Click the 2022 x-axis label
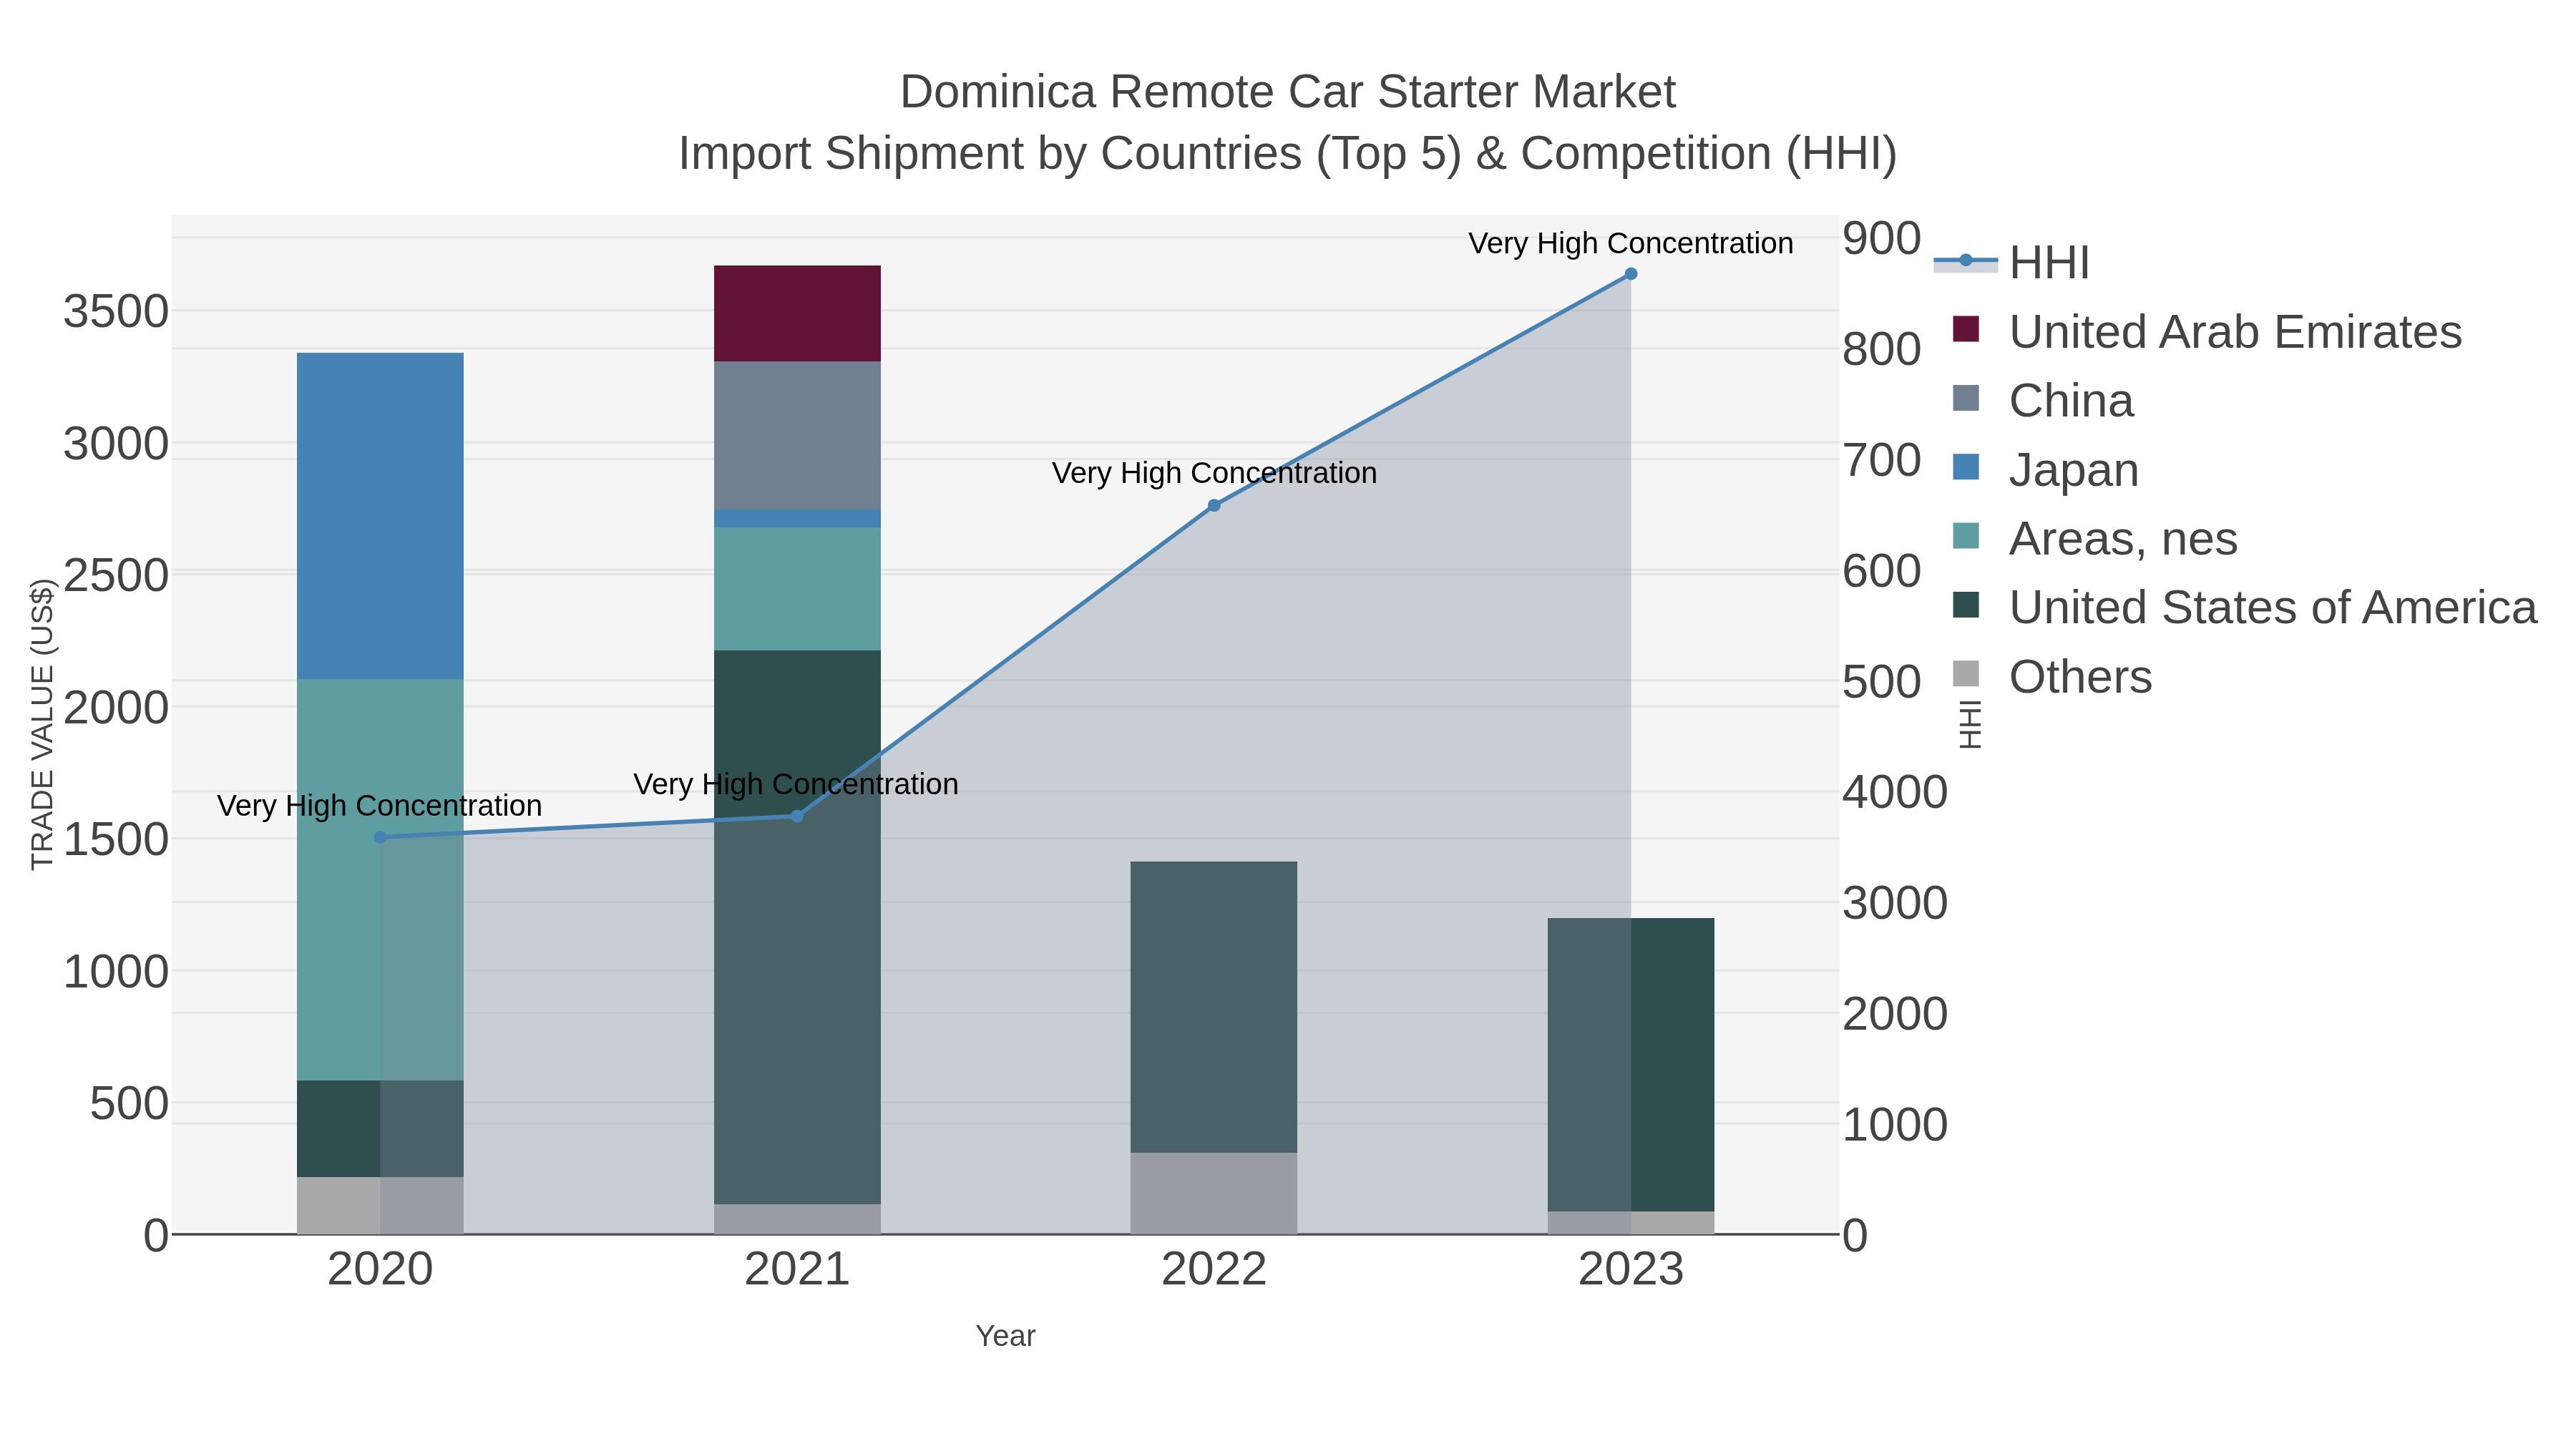Screen dimensions: 2576x1449 tap(1214, 1270)
